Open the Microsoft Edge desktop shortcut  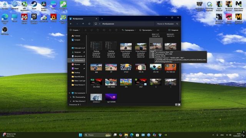tap(5, 18)
